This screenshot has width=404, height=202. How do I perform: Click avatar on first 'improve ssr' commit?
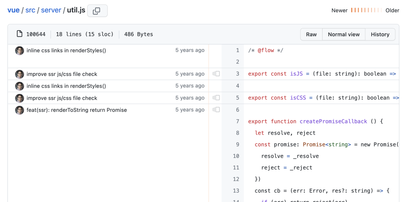[x=19, y=74]
